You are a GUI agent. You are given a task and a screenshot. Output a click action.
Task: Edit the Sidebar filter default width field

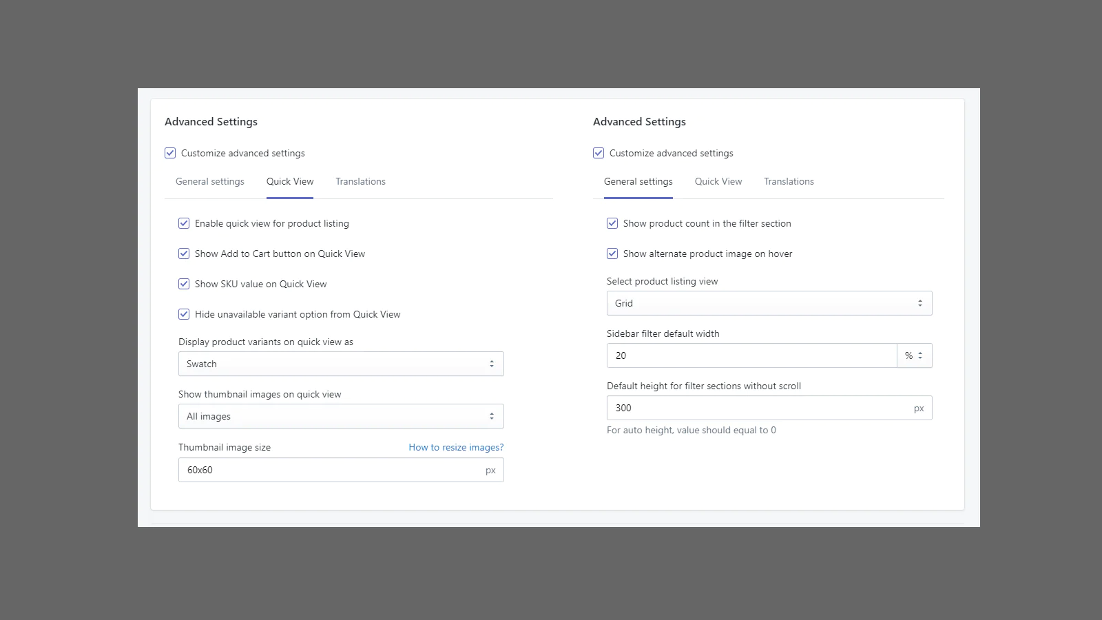click(x=751, y=355)
